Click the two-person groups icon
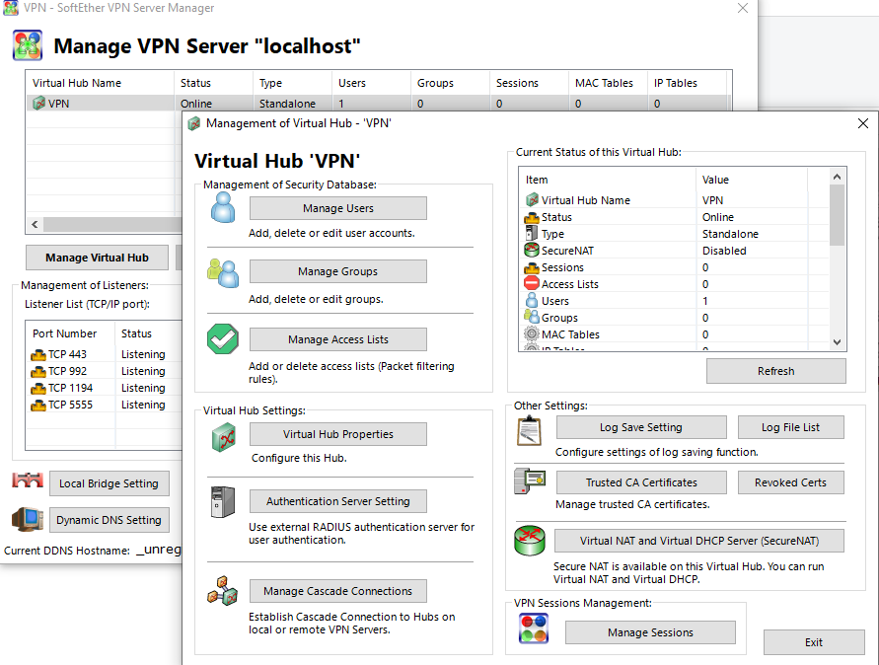The width and height of the screenshot is (879, 665). click(x=223, y=273)
